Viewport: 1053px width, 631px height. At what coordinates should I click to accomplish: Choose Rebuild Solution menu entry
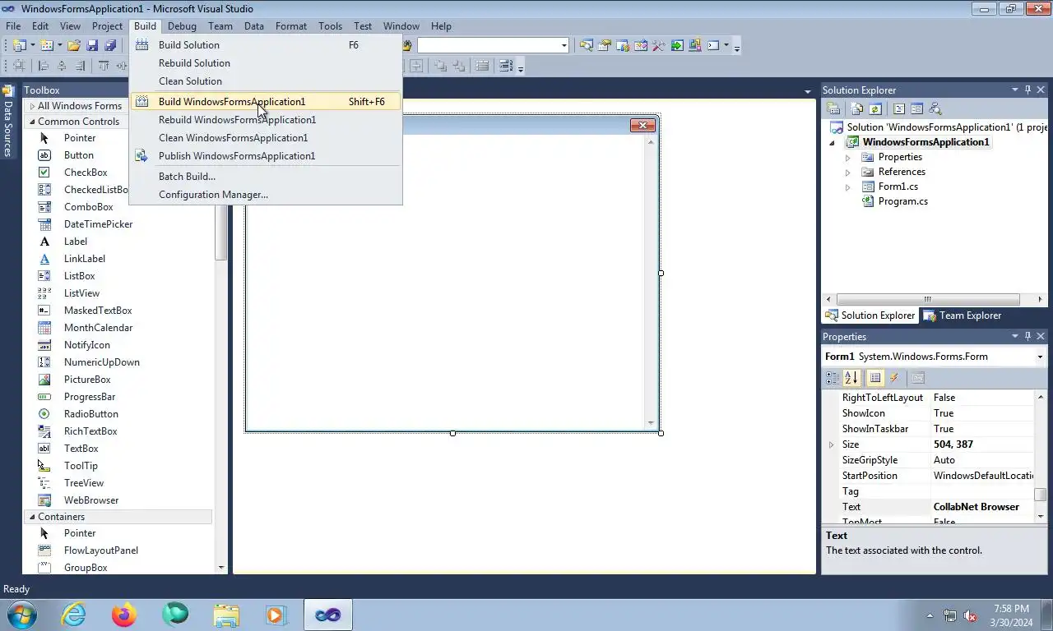click(266, 63)
